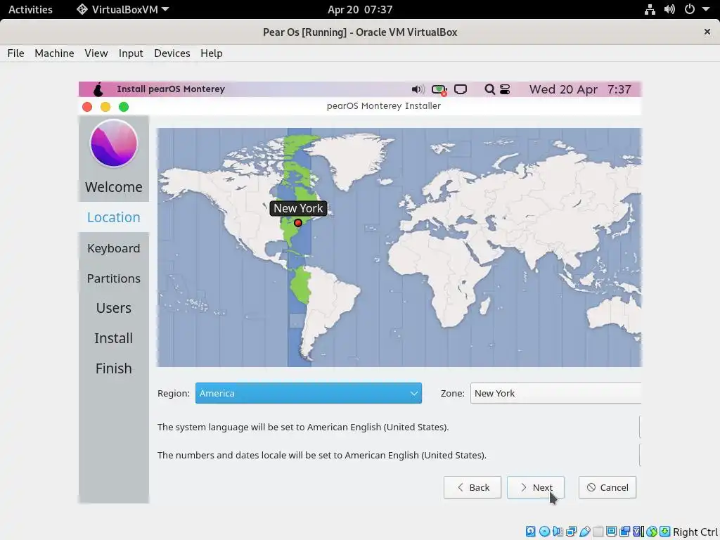Expand the VirtualBoxVM application menu arrow
720x540 pixels.
(x=165, y=9)
